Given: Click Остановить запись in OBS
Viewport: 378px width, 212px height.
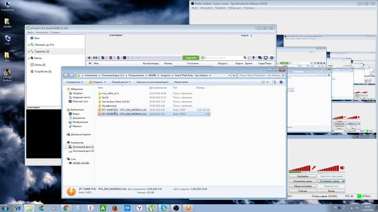Looking at the screenshot, I should pyautogui.click(x=330, y=181).
